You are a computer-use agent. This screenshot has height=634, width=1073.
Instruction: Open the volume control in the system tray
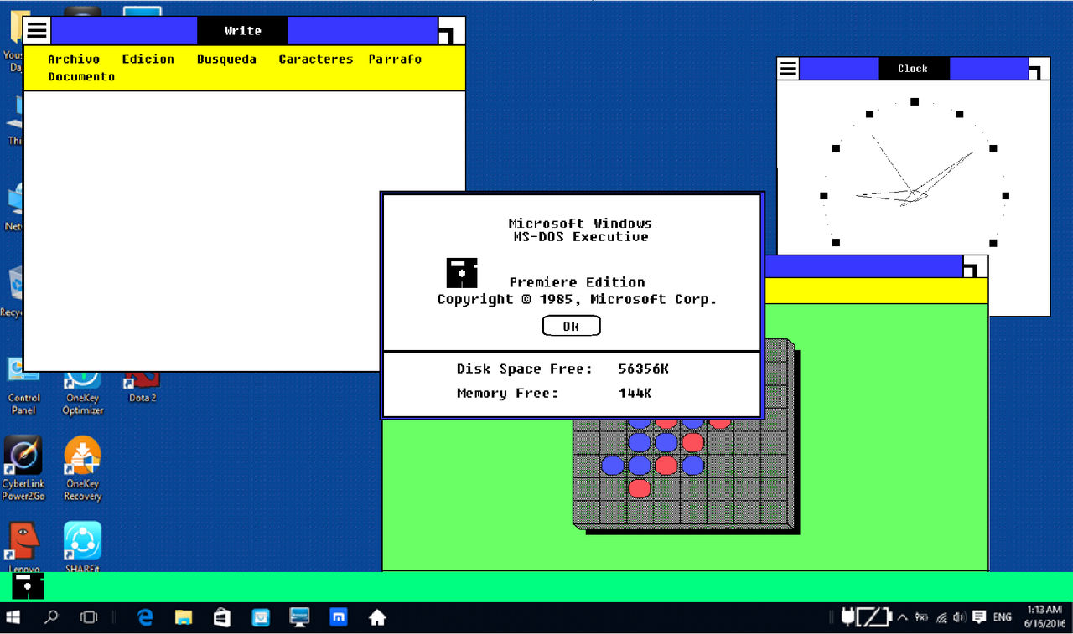958,617
